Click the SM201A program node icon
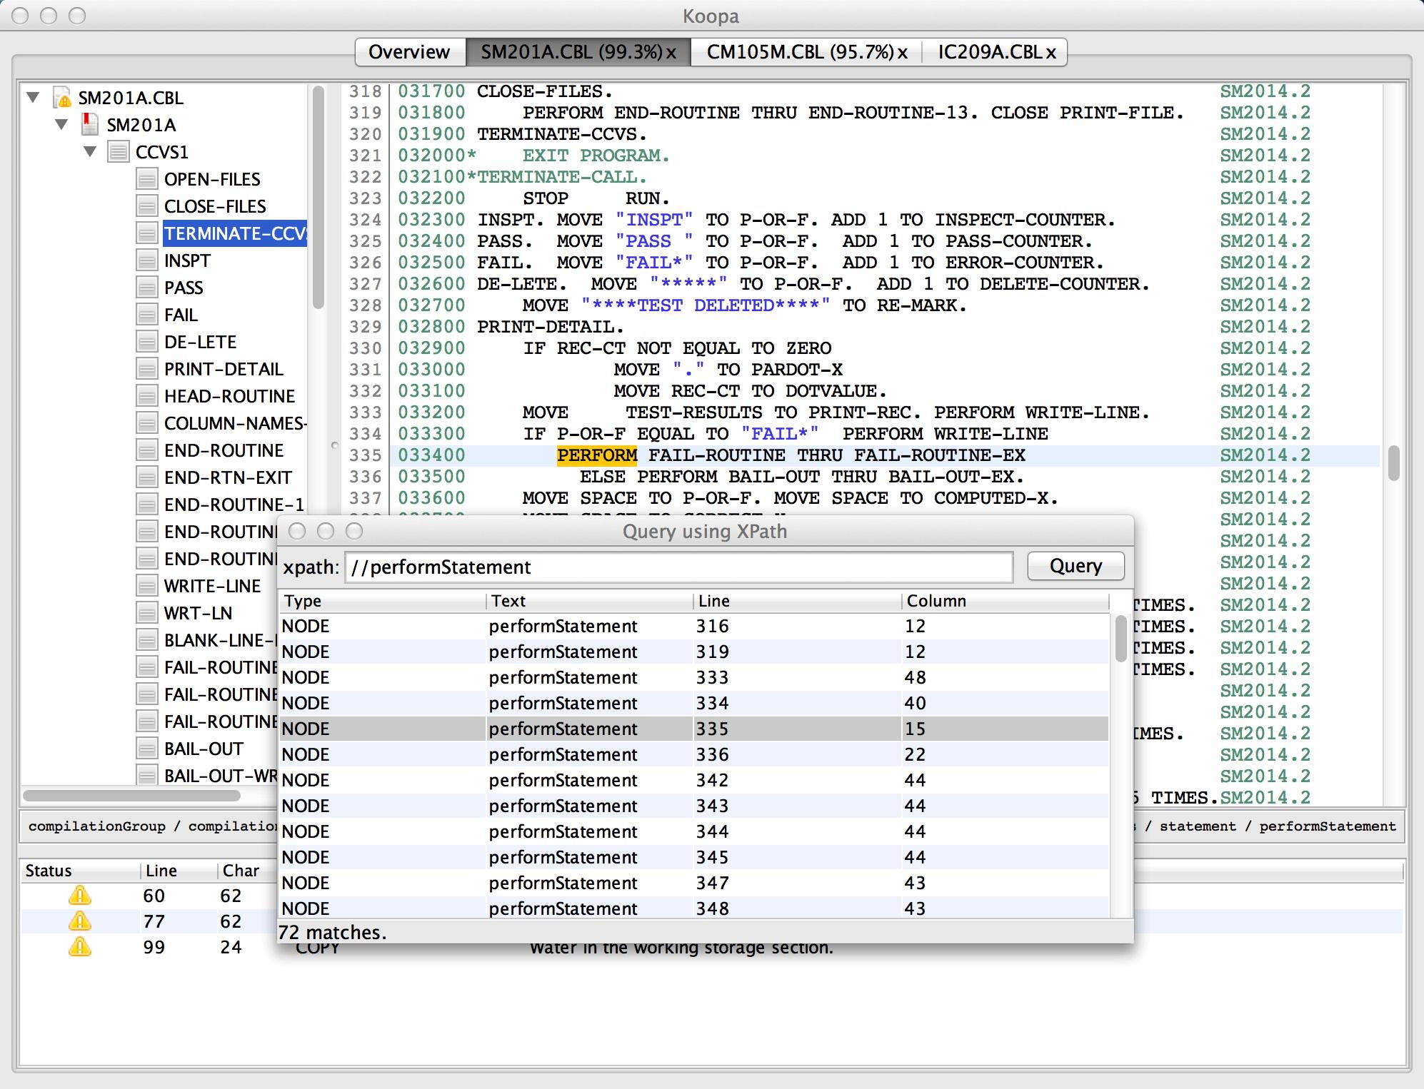Image resolution: width=1424 pixels, height=1089 pixels. pyautogui.click(x=90, y=125)
